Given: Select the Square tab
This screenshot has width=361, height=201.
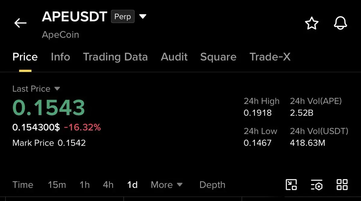Looking at the screenshot, I should point(218,57).
